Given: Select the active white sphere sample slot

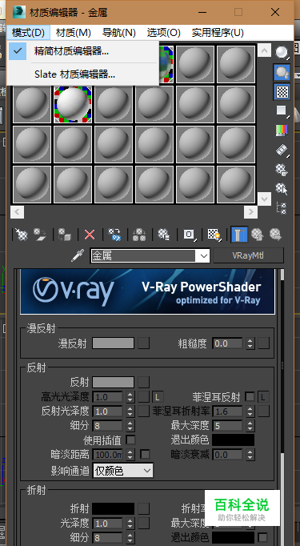Looking at the screenshot, I should [73, 104].
